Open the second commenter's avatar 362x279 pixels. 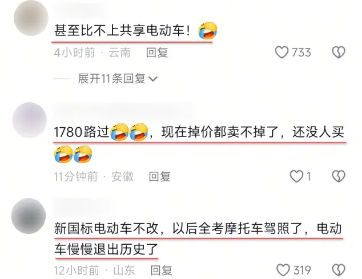click(29, 120)
